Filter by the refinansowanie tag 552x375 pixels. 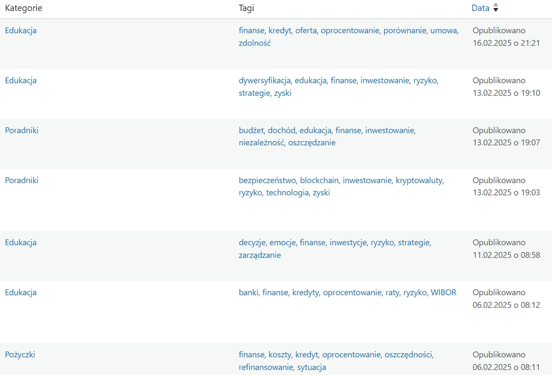tap(266, 367)
